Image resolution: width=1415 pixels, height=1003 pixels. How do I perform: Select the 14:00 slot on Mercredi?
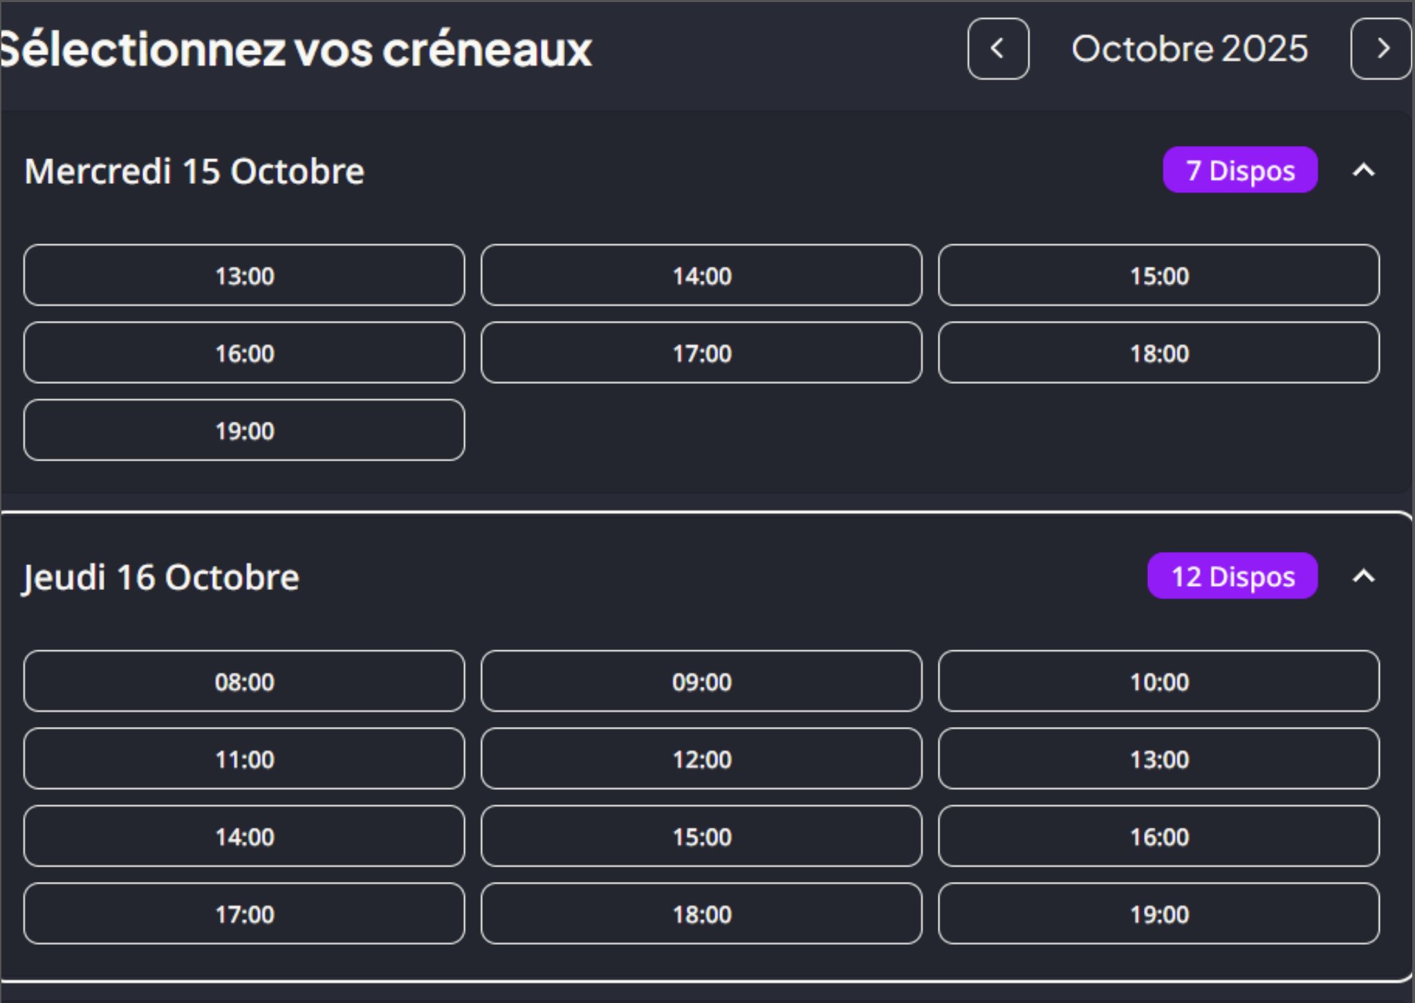701,275
